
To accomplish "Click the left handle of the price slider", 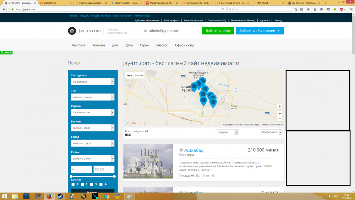I will (71, 176).
